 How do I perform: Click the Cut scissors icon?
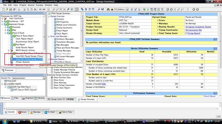(24, 9)
